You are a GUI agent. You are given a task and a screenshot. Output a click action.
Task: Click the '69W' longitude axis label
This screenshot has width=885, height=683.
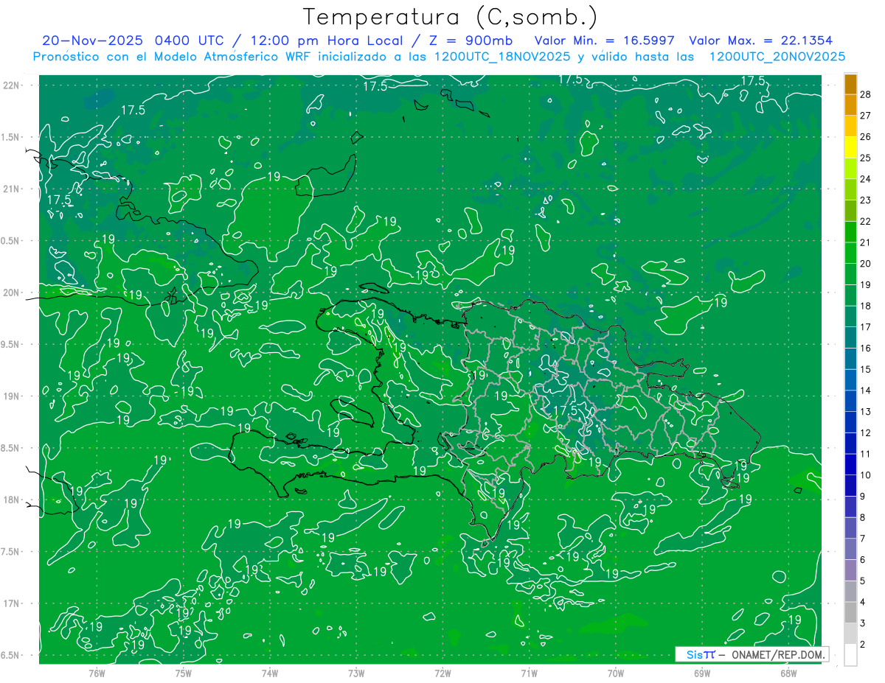pos(702,673)
